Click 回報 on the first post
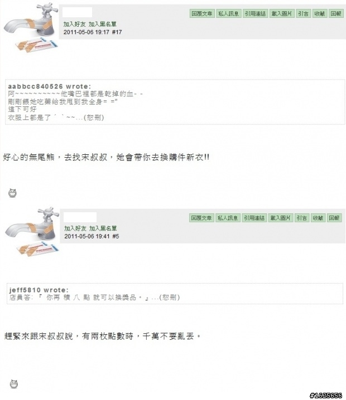Image resolution: width=346 pixels, height=400 pixels. point(335,13)
